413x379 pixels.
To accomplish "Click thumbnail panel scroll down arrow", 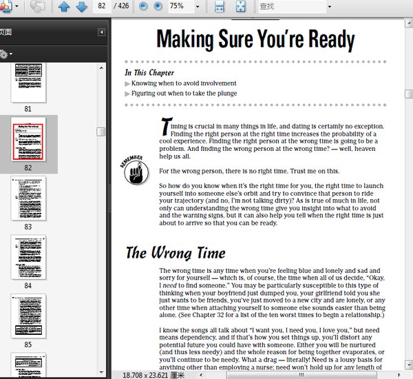I will [101, 372].
